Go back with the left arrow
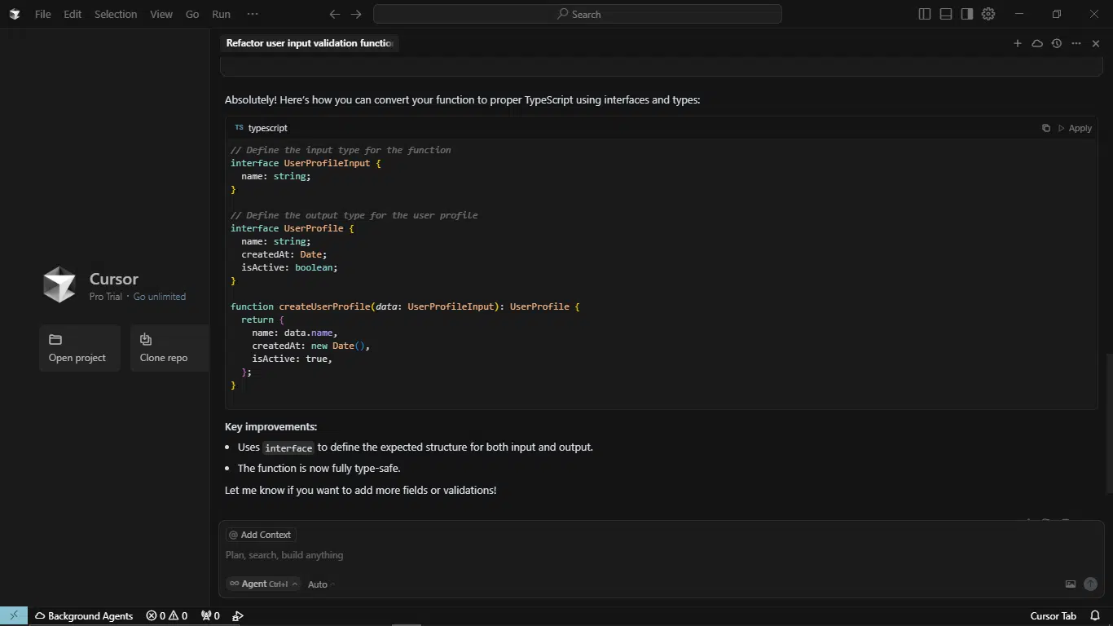Viewport: 1113px width, 626px height. (x=334, y=14)
